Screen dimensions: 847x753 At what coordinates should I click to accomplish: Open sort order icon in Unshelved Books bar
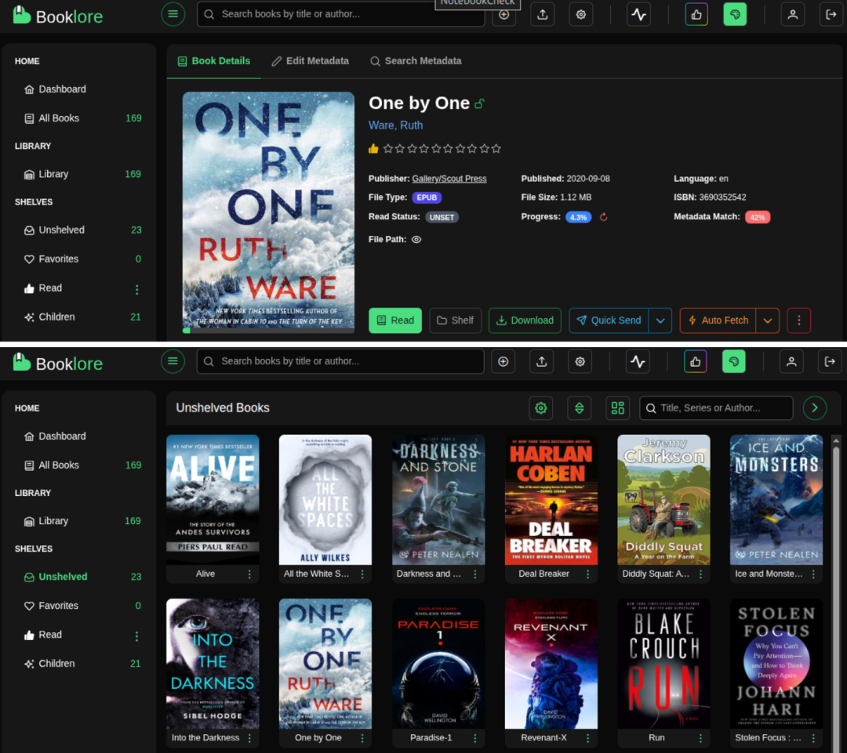coord(579,408)
